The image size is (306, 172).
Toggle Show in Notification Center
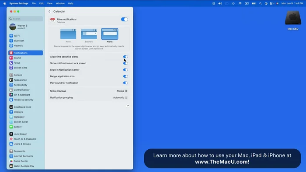125,70
